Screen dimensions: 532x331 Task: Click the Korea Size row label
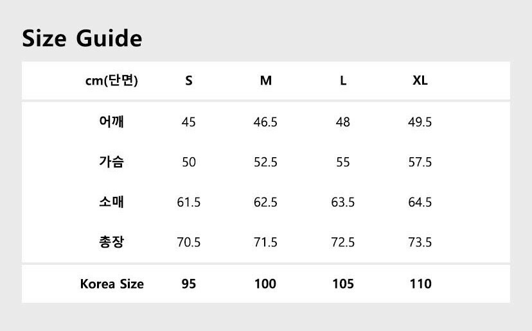[x=112, y=284]
